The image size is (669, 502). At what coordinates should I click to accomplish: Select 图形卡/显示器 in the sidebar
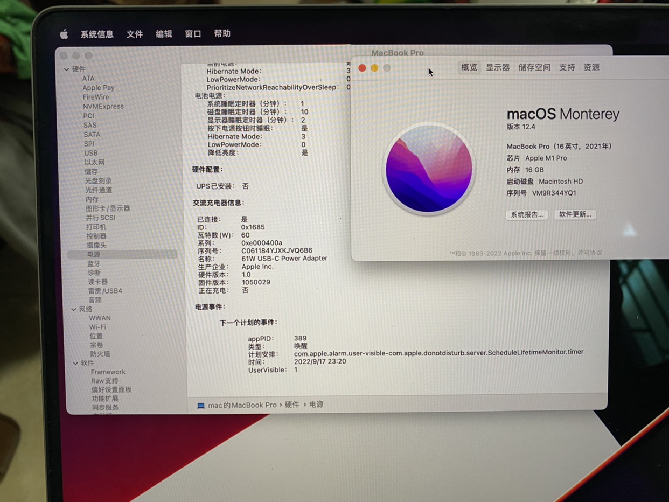pos(108,208)
